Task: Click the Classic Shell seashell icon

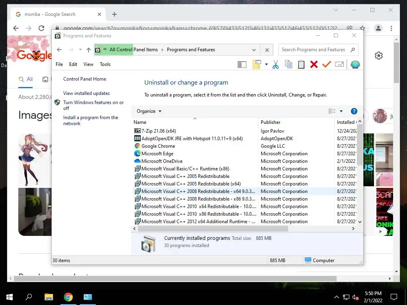Action: pyautogui.click(x=355, y=64)
